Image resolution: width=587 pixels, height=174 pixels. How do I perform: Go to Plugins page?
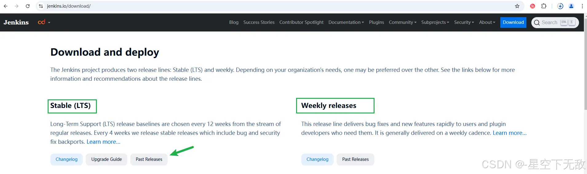click(376, 22)
